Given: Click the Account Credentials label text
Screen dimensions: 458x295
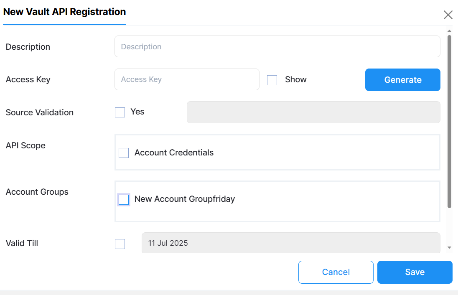Looking at the screenshot, I should tap(174, 153).
